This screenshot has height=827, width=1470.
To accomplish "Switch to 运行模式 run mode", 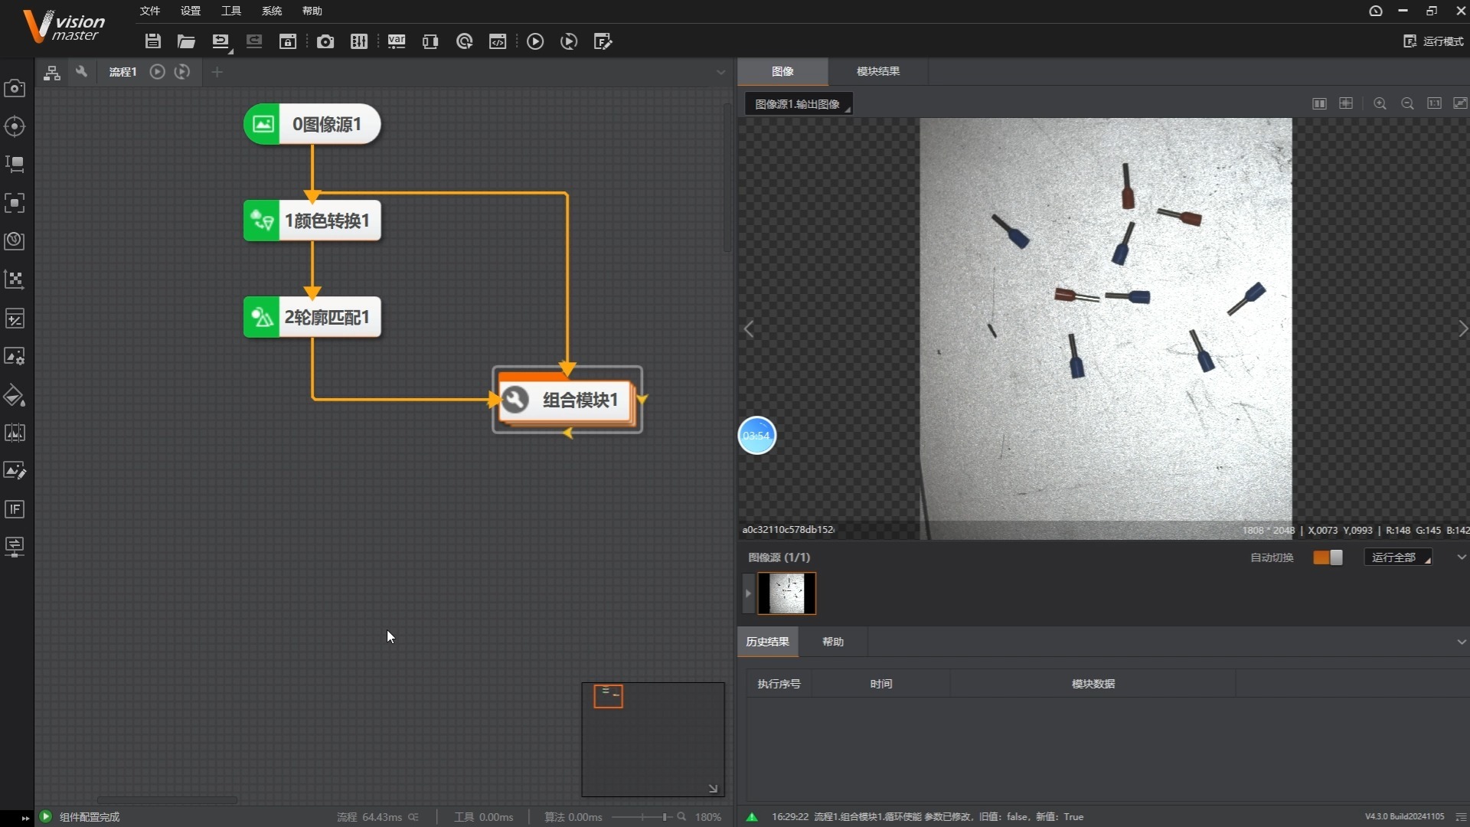I will click(1433, 41).
